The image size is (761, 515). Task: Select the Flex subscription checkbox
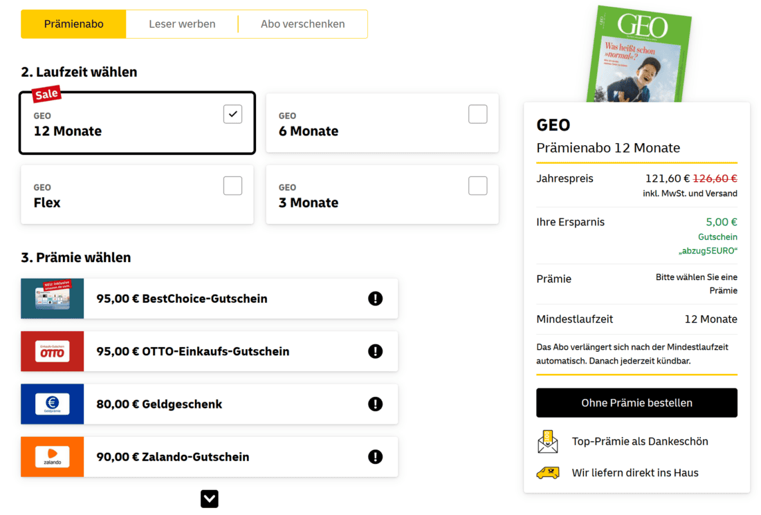[x=232, y=185]
